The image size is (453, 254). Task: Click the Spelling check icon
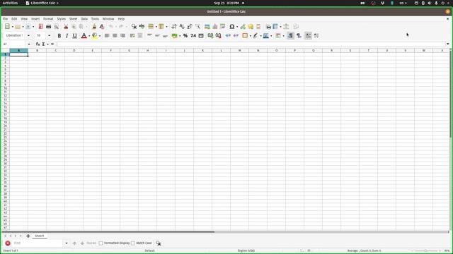(x=142, y=27)
